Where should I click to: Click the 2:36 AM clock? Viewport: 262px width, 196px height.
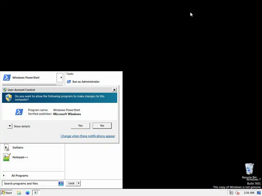coord(249,193)
